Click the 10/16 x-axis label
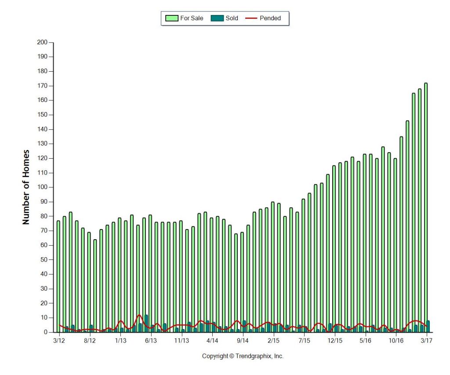The image size is (450, 375). click(x=396, y=341)
